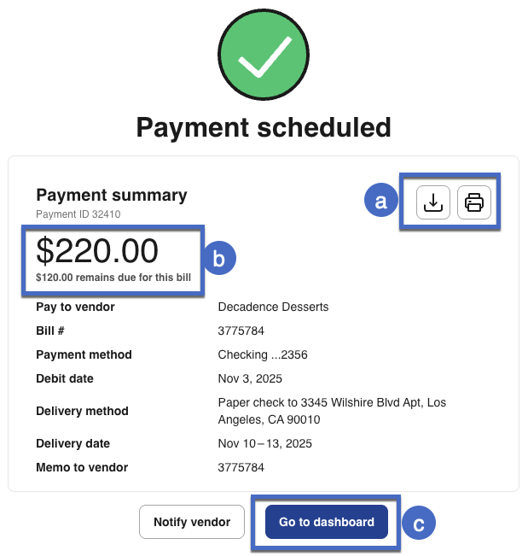
Task: Click the delivery date Nov 10–13, 2025
Action: (x=264, y=443)
